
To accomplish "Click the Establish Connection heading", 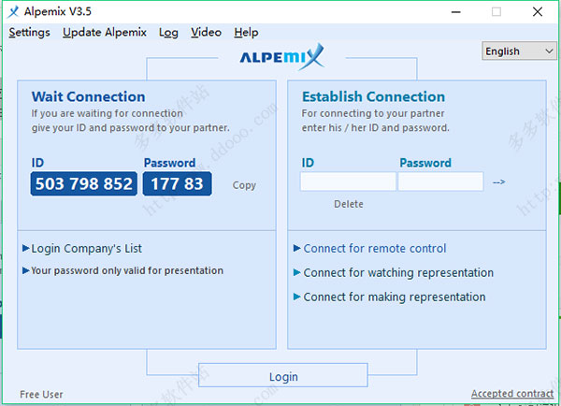I will pyautogui.click(x=373, y=96).
